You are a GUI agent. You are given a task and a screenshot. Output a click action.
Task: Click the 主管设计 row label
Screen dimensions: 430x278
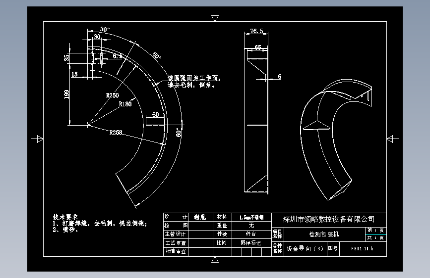point(176,234)
